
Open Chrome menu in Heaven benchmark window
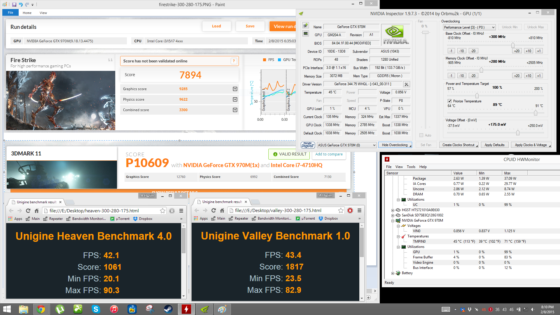click(181, 211)
